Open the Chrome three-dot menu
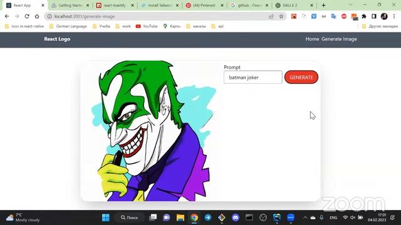The width and height of the screenshot is (401, 225). click(394, 16)
